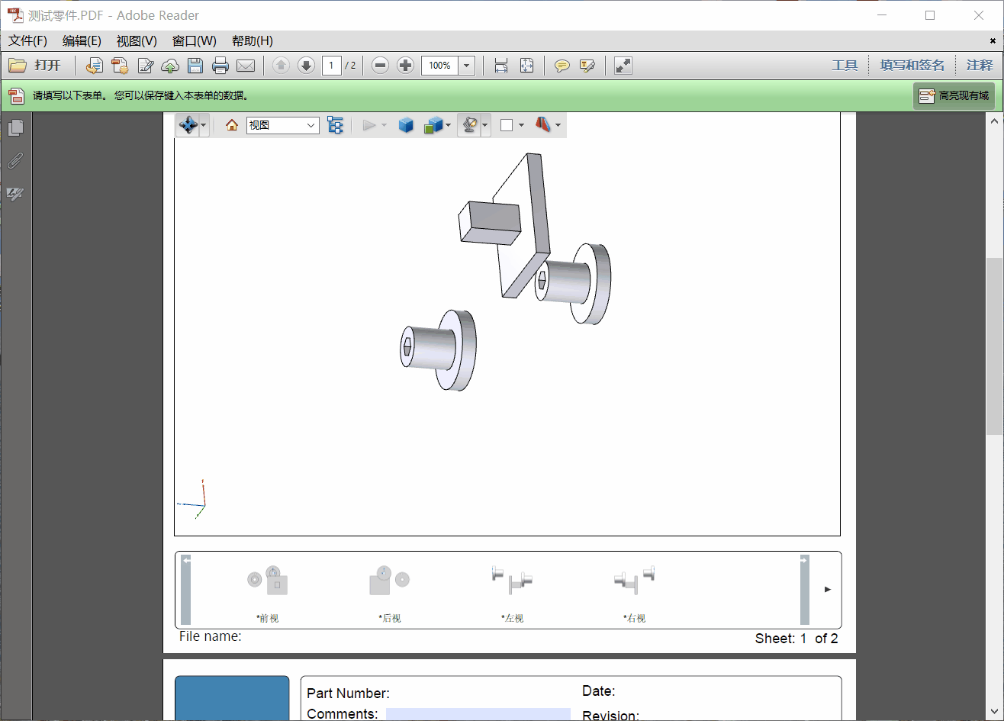Open the zoom percentage dropdown arrow

467,66
